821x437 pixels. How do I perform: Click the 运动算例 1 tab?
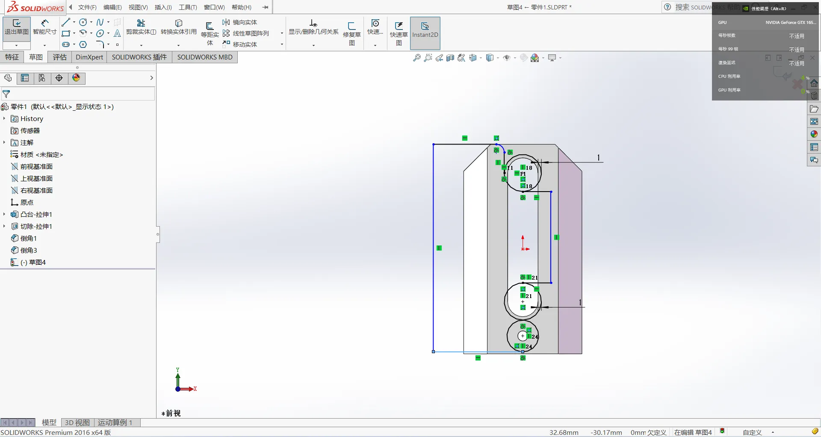click(x=115, y=422)
